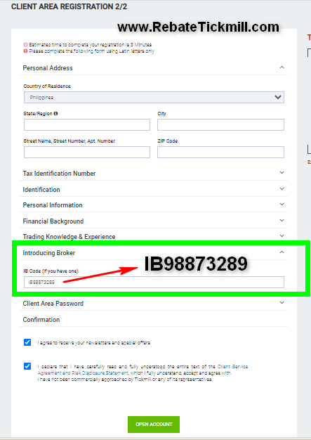Image resolution: width=311 pixels, height=440 pixels.
Task: Expand the Client Area Password section
Action: pyautogui.click(x=154, y=304)
